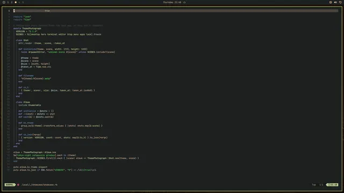Click the dimmed comment line above the module
This screenshot has height=193, width=344.
click(58, 26)
